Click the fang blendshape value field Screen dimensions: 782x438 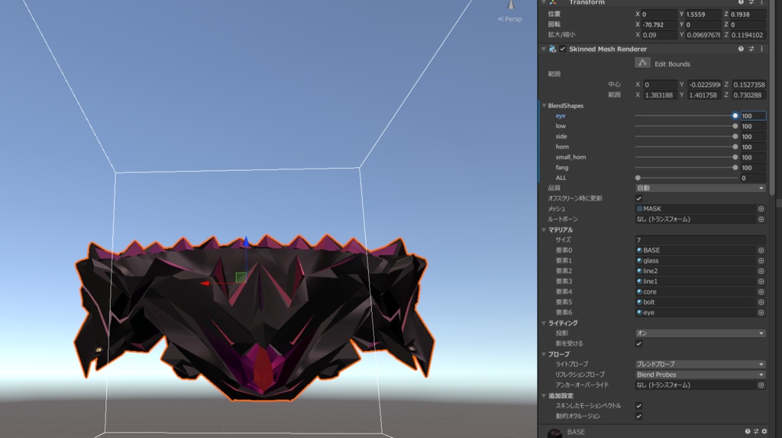(753, 167)
